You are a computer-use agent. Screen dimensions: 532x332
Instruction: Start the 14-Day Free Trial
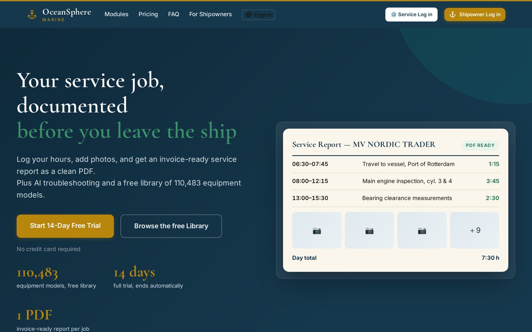(65, 226)
